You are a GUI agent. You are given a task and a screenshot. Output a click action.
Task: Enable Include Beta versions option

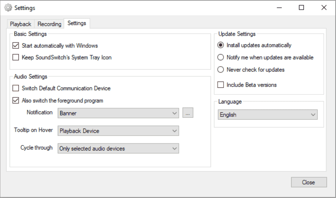(220, 85)
